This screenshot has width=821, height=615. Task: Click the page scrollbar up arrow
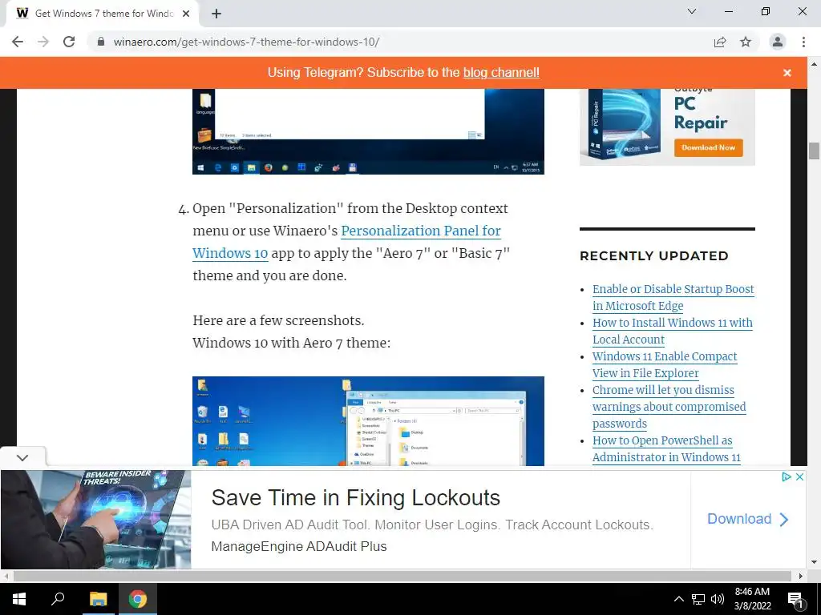(x=814, y=65)
